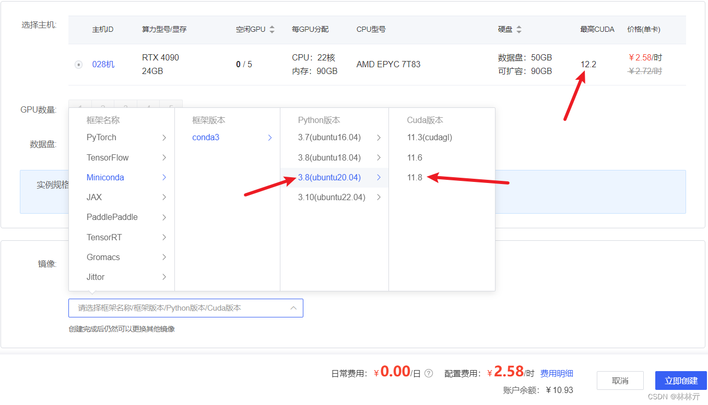Open the 费用明细 fee details link
Viewport: 708px width, 405px height.
pyautogui.click(x=557, y=373)
